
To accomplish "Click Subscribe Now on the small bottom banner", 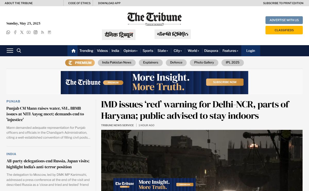I will [185, 185].
